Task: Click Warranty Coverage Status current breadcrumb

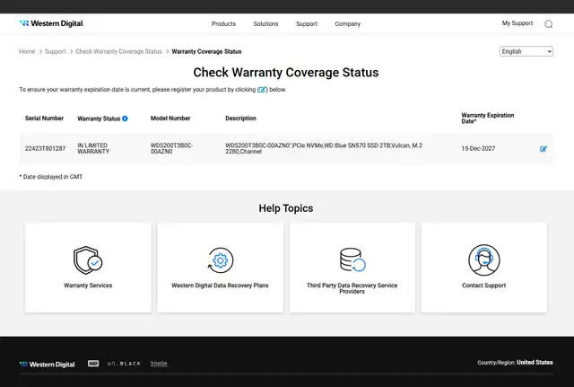Action: coord(206,51)
